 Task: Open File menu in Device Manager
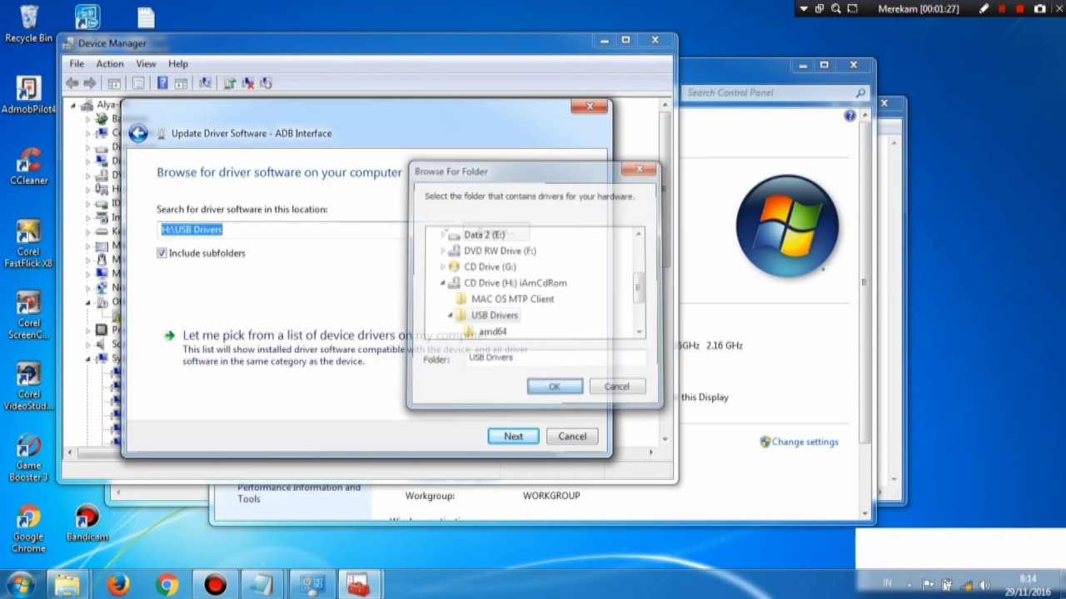(77, 64)
